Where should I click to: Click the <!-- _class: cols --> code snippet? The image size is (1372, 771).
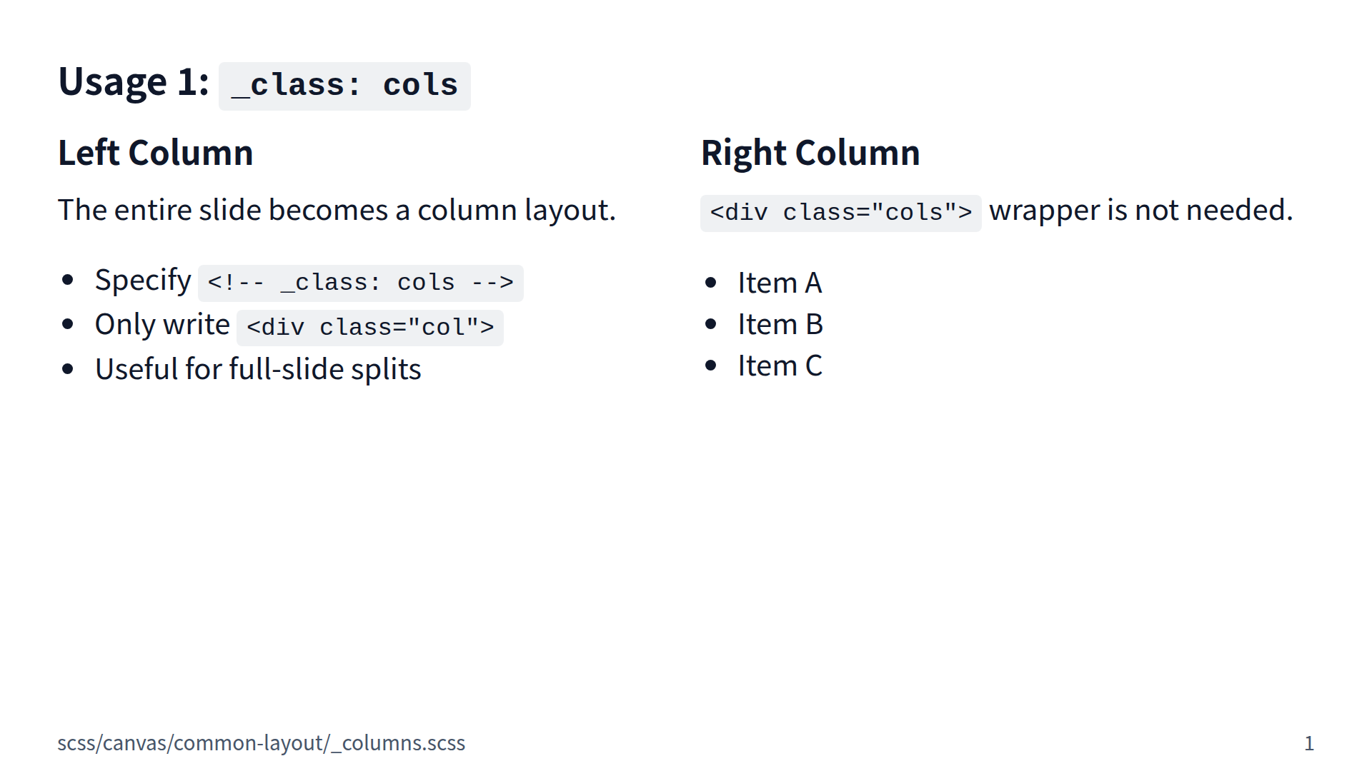click(360, 283)
